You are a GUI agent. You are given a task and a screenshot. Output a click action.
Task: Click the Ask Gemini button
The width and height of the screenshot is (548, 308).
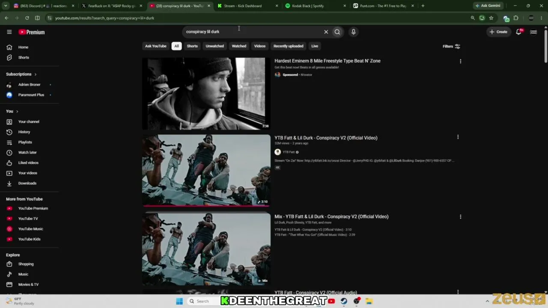click(x=488, y=6)
